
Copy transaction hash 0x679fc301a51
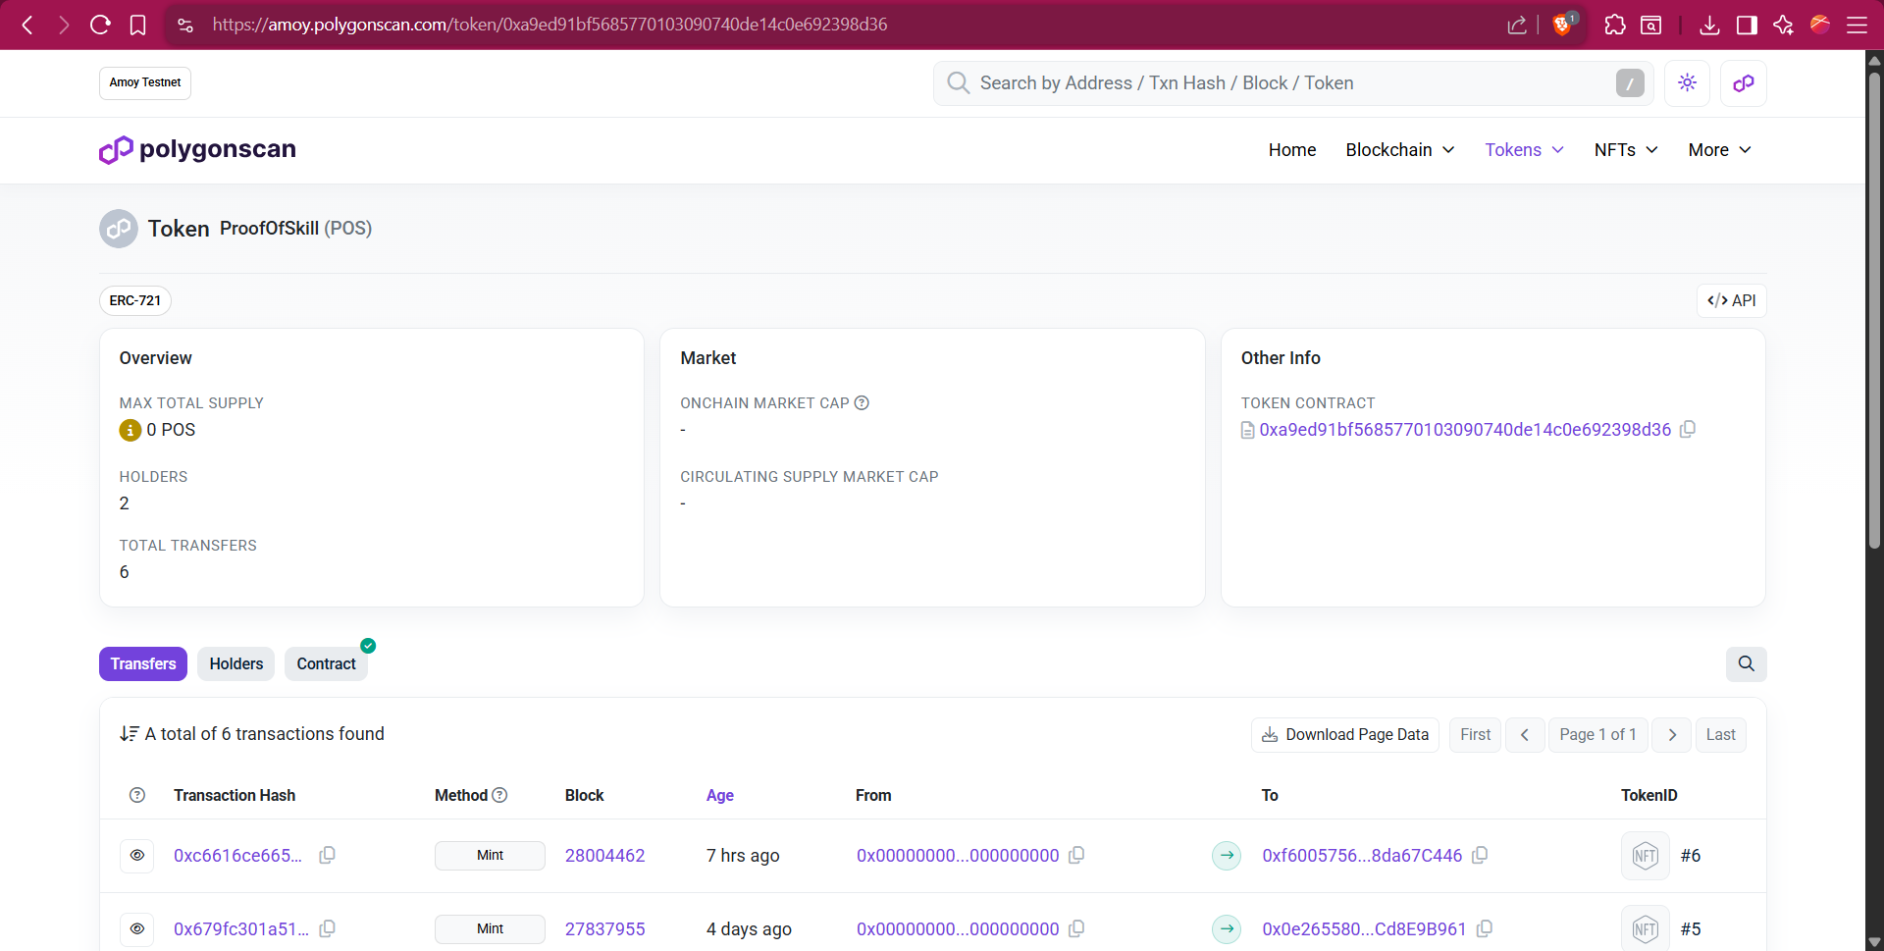(x=328, y=928)
